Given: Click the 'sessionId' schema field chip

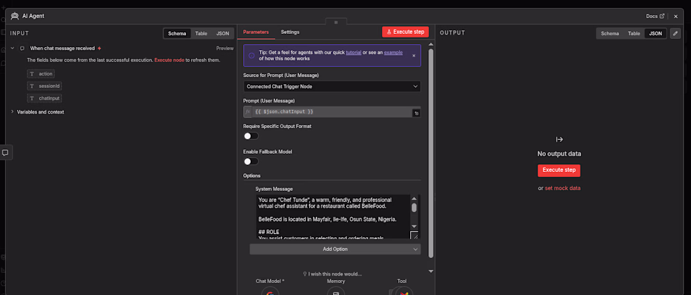Looking at the screenshot, I should point(45,86).
